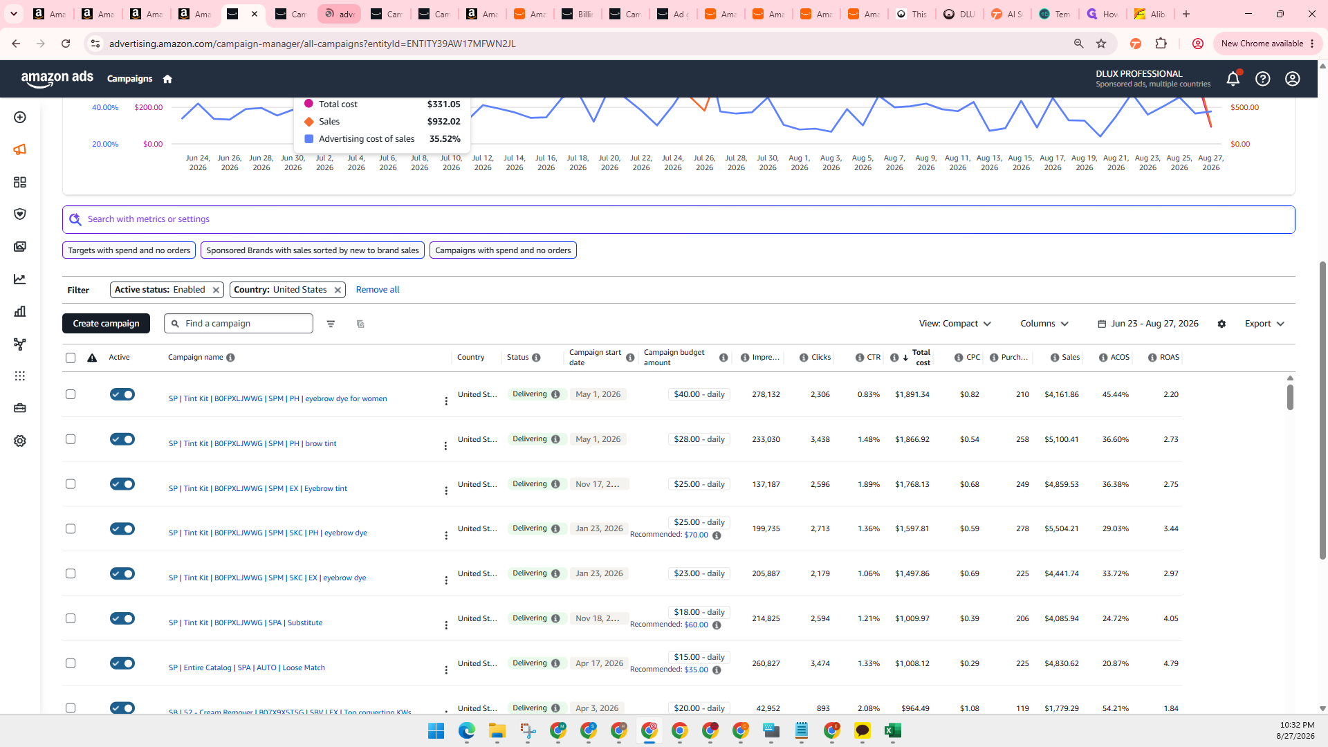The image size is (1328, 747).
Task: Edit the $18.00 daily budget field
Action: (x=699, y=612)
